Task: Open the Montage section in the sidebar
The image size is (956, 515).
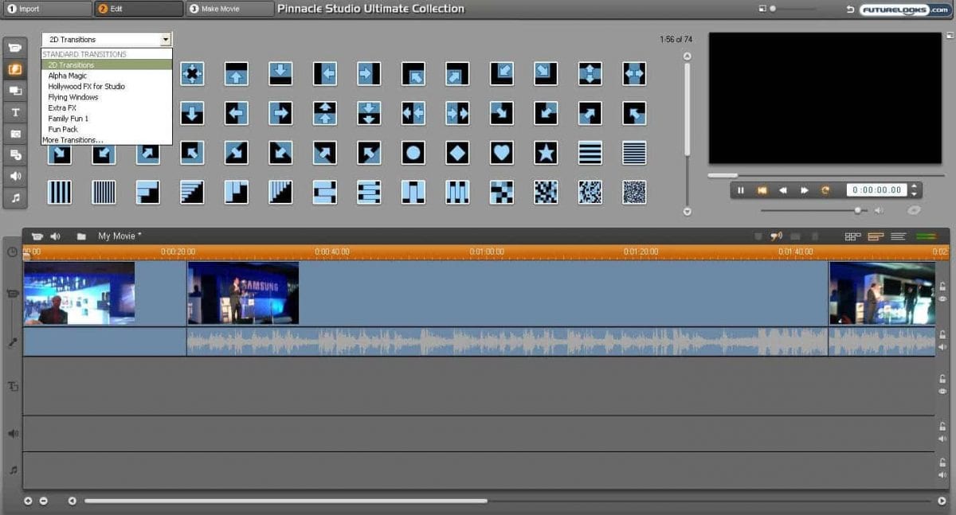Action: (14, 91)
